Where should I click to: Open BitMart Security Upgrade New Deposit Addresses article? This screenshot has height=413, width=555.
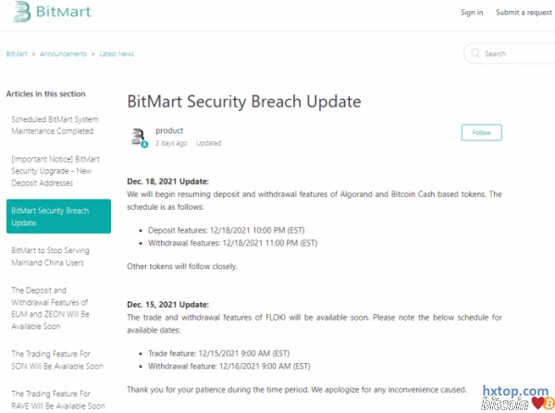coord(55,172)
